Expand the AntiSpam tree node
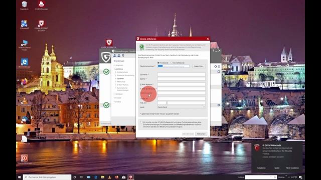 coord(114,94)
